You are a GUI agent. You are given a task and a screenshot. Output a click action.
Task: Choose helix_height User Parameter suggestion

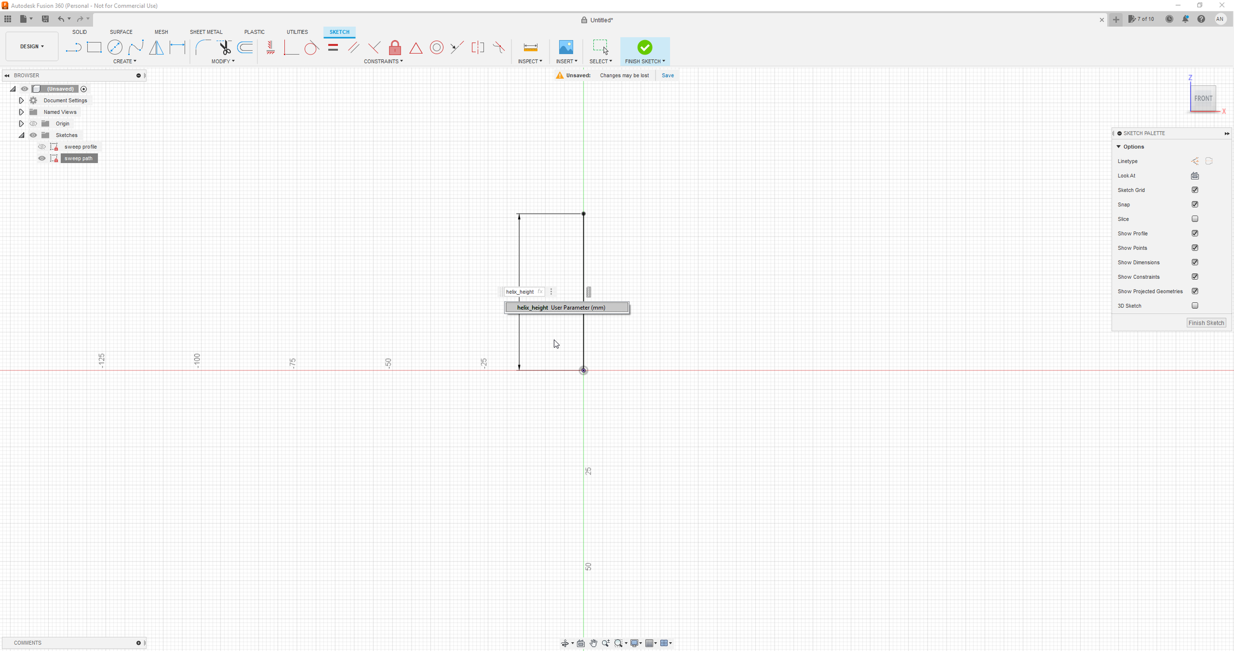pyautogui.click(x=566, y=308)
